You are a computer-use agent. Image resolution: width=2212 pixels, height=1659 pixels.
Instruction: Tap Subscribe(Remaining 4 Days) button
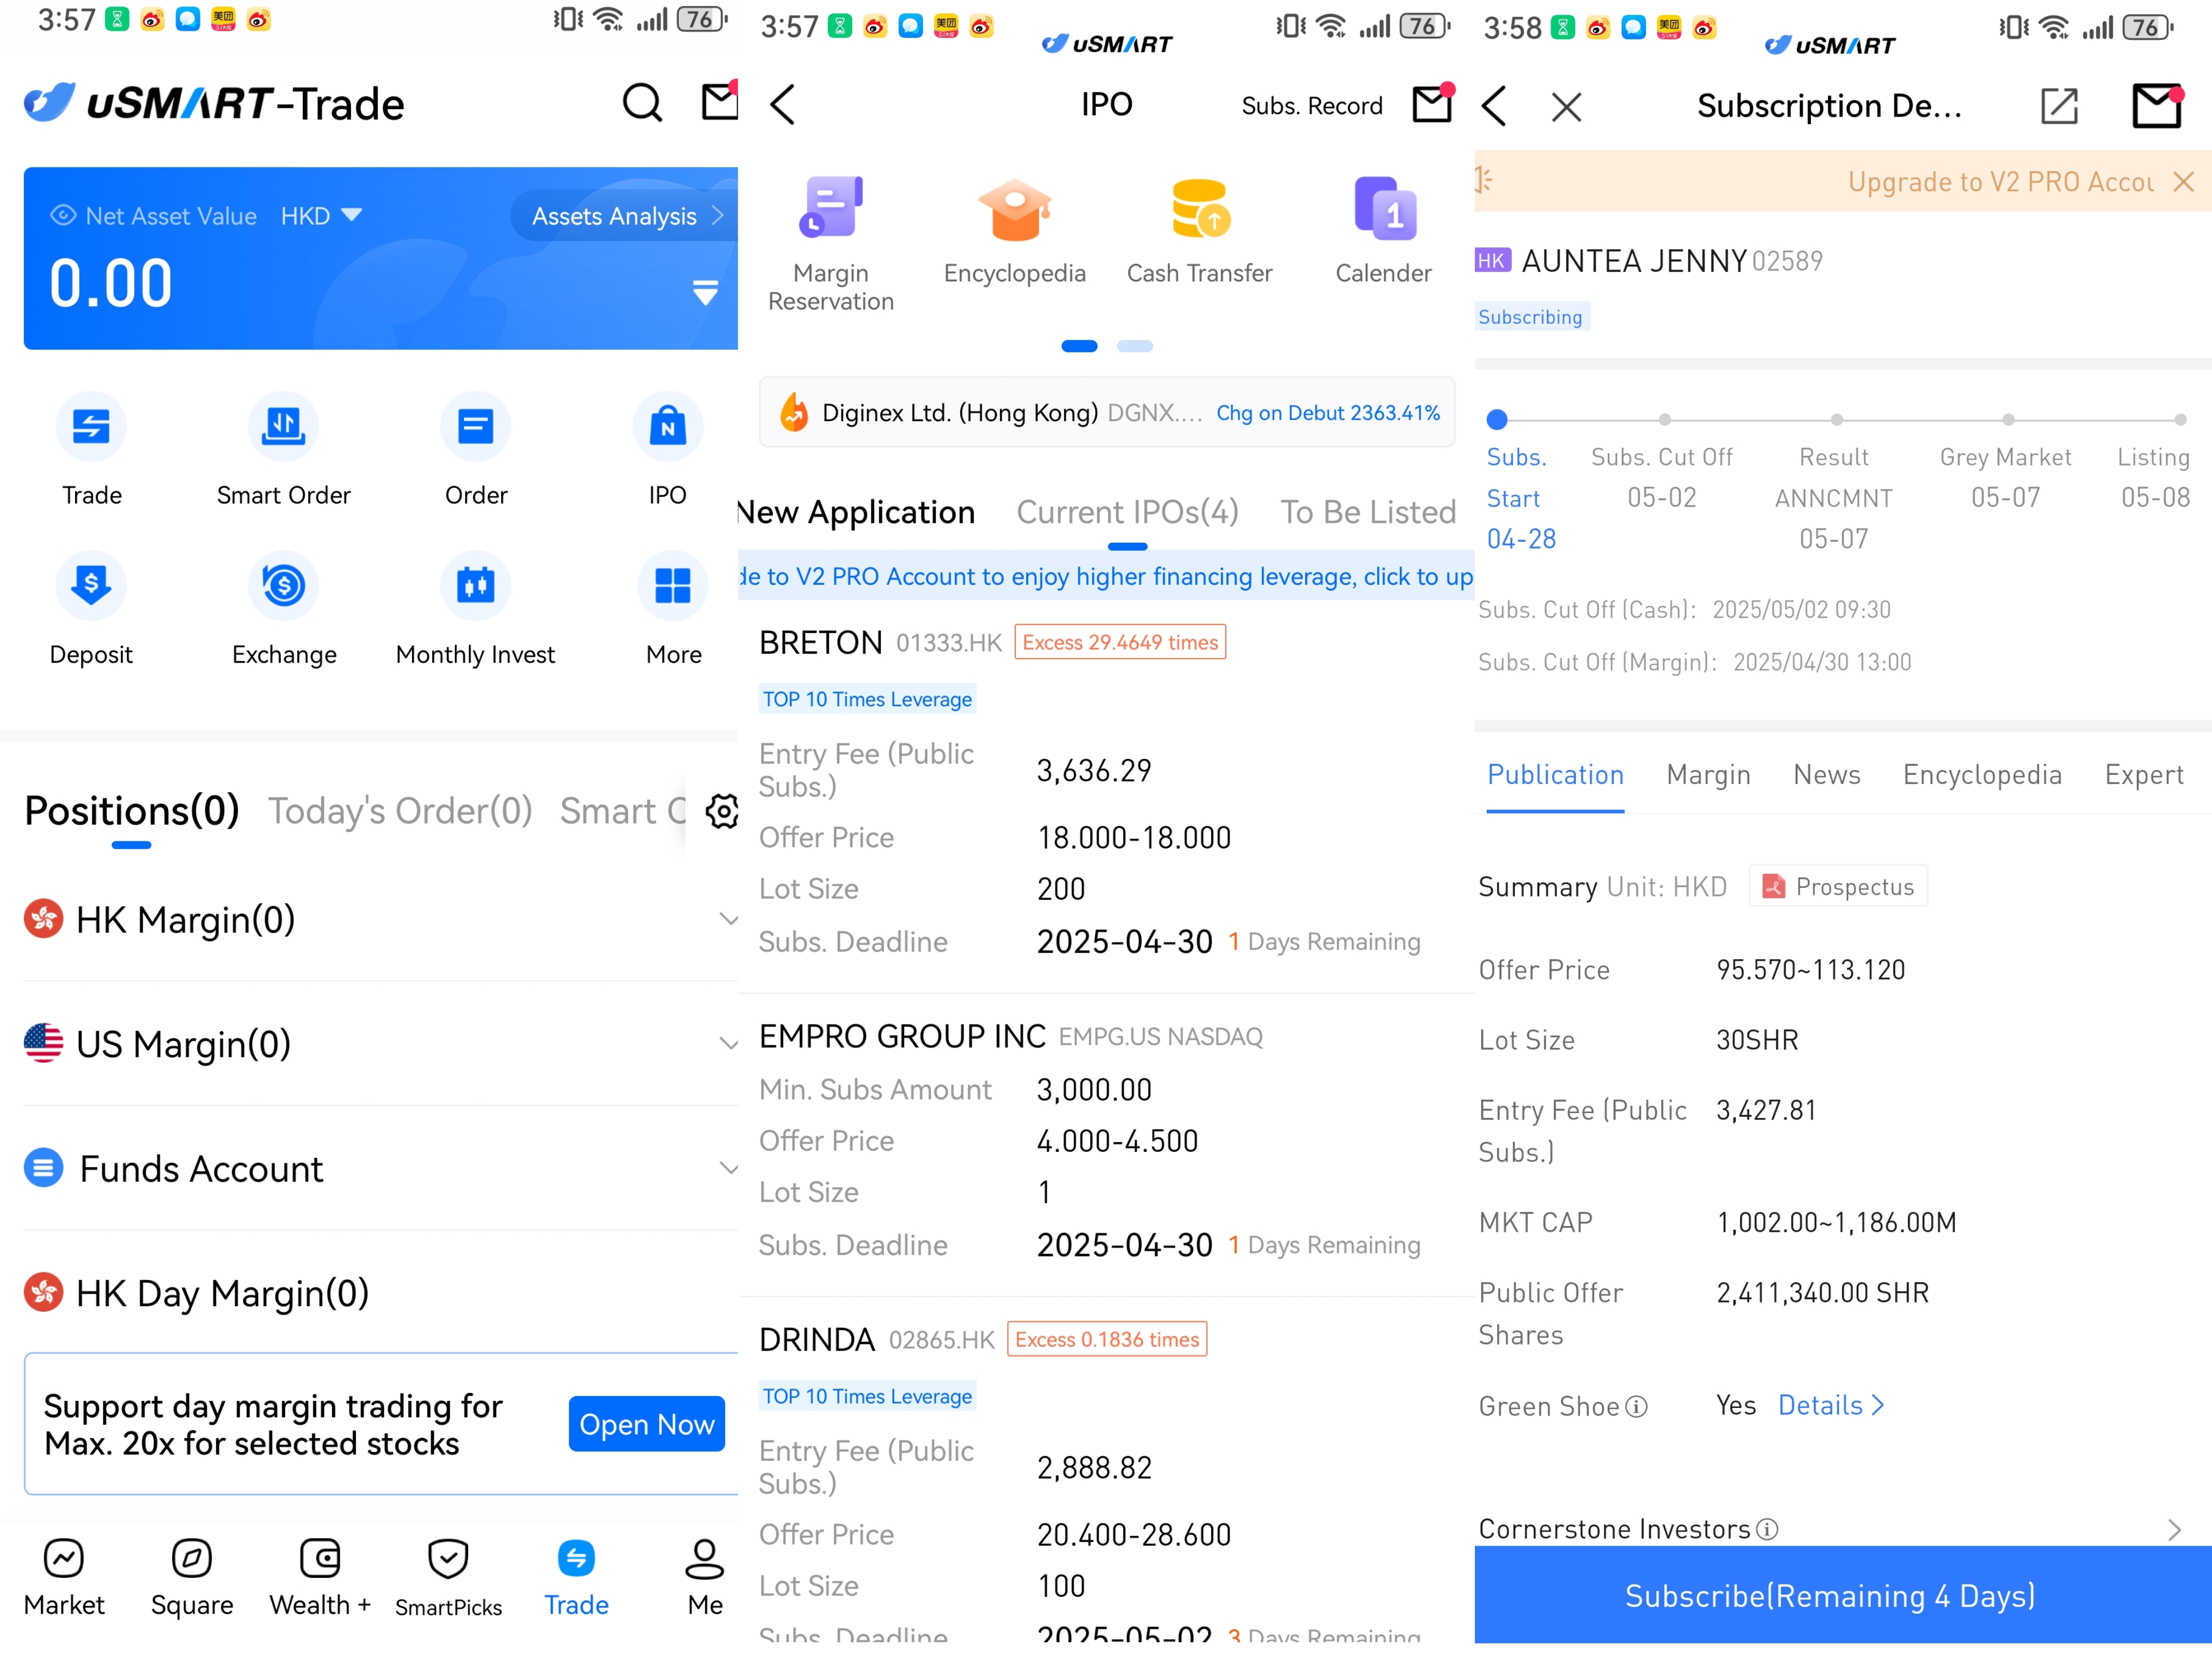point(1843,1595)
